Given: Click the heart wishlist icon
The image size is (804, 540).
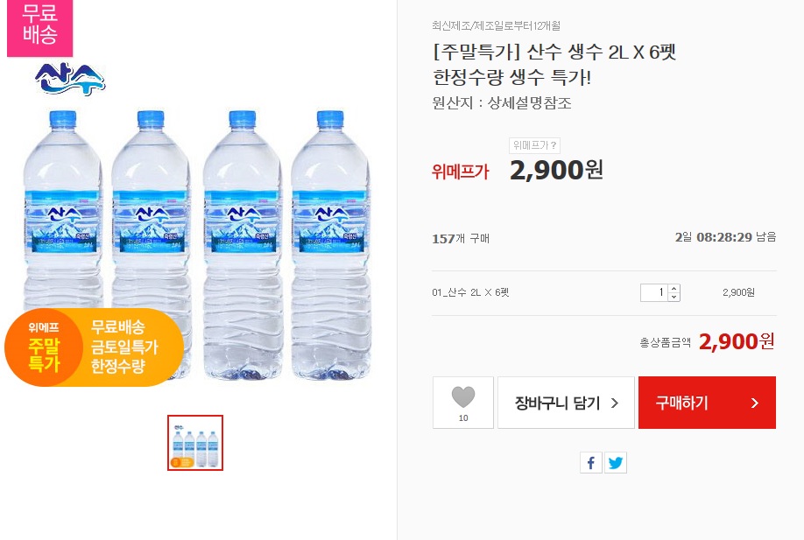Looking at the screenshot, I should tap(462, 398).
